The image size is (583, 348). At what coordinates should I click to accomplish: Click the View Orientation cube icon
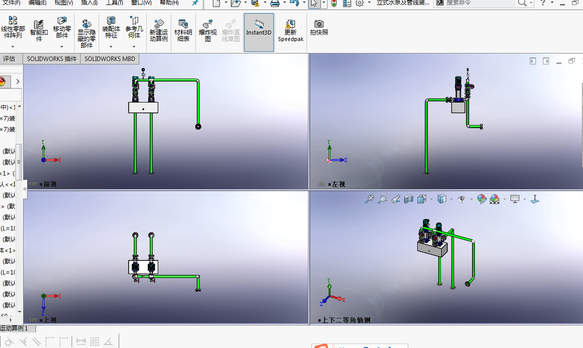click(x=422, y=199)
